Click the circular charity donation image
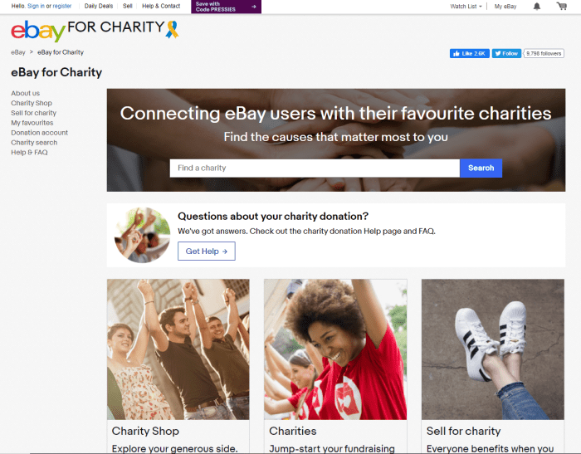 tap(142, 235)
